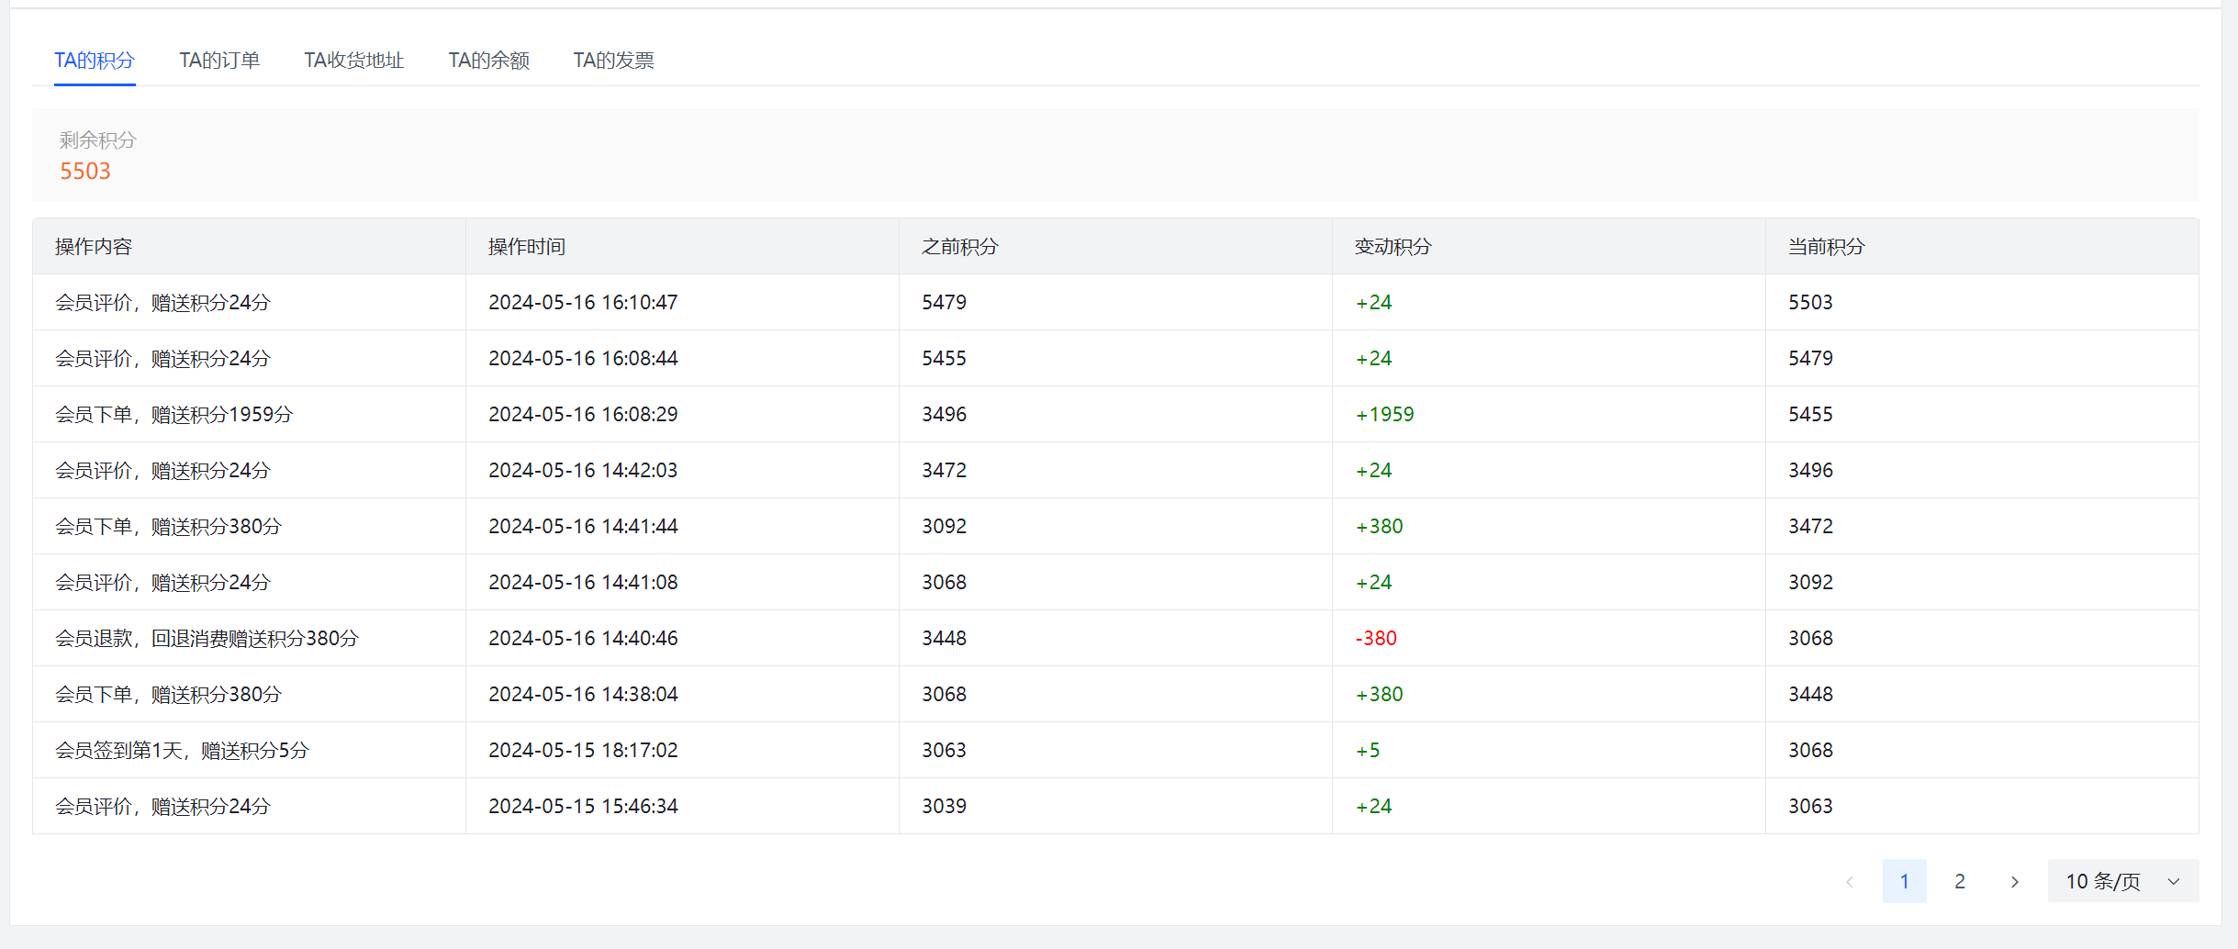Select page 1 in pagination
Image resolution: width=2238 pixels, height=949 pixels.
(x=1904, y=881)
